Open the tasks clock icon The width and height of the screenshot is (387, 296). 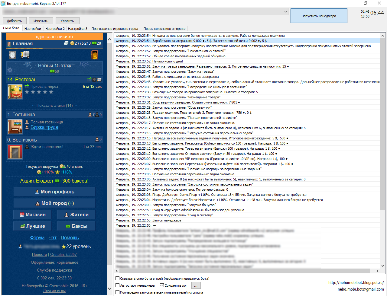coord(12,55)
